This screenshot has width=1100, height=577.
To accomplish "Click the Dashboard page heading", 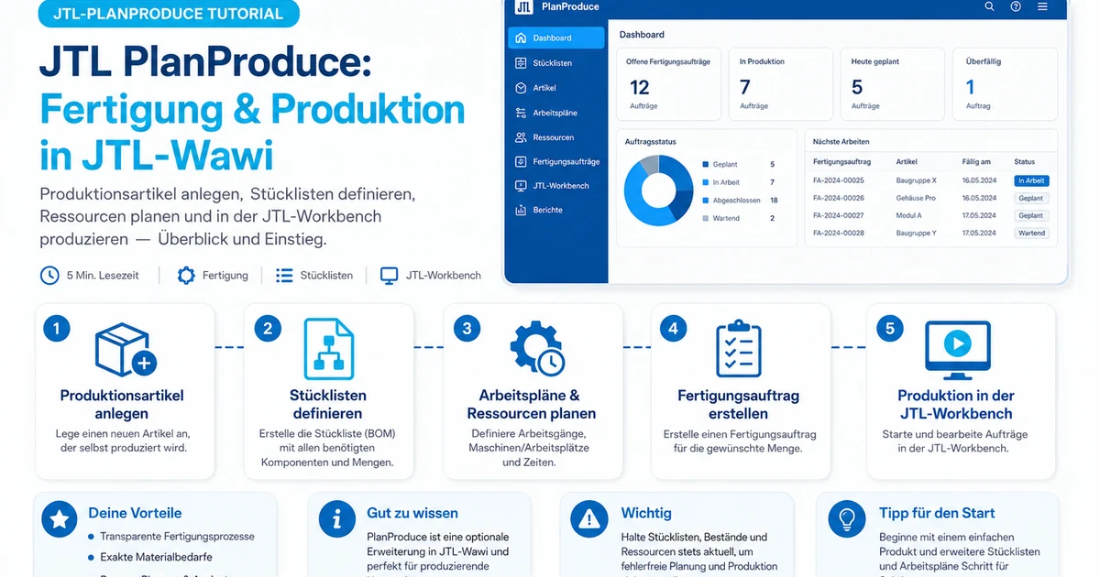I will pos(642,35).
